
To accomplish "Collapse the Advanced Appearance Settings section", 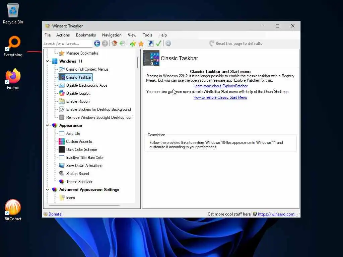I will (48, 190).
